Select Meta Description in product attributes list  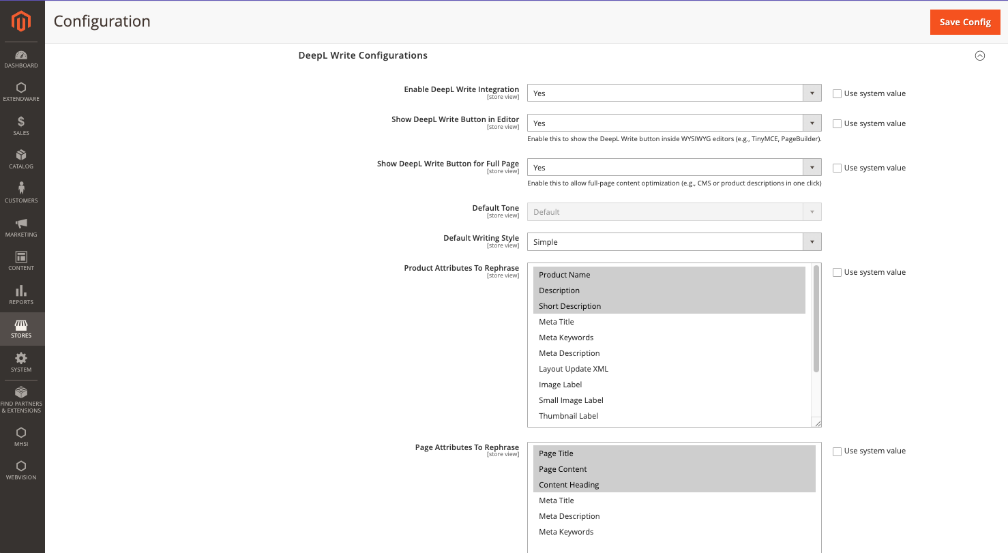(x=669, y=353)
